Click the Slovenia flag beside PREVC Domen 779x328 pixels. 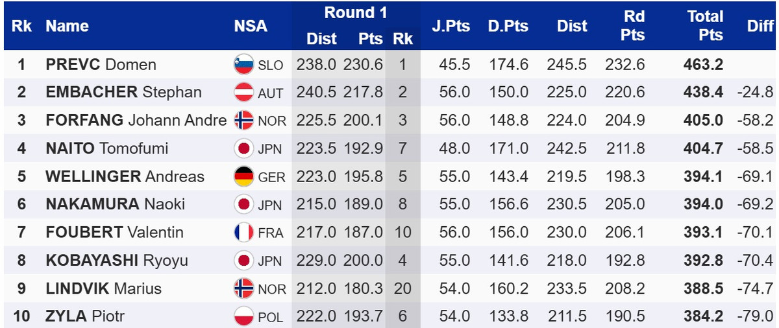243,65
